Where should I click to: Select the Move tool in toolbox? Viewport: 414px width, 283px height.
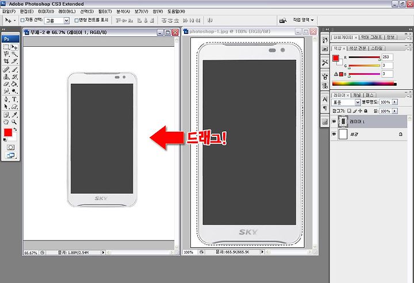click(14, 47)
